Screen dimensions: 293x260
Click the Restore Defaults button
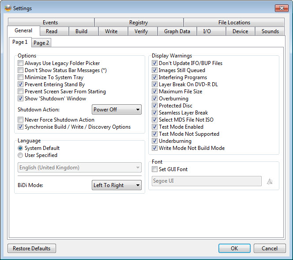point(32,249)
